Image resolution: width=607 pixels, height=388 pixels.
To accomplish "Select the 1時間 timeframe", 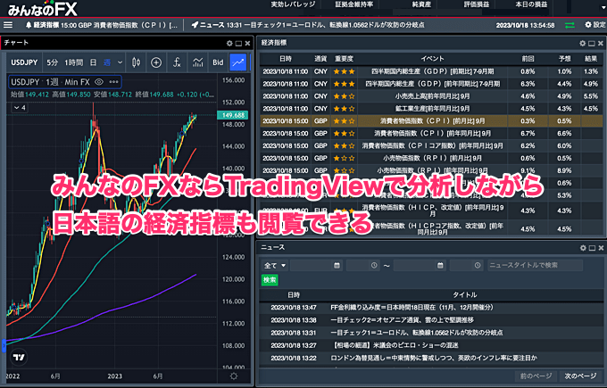I will [73, 62].
